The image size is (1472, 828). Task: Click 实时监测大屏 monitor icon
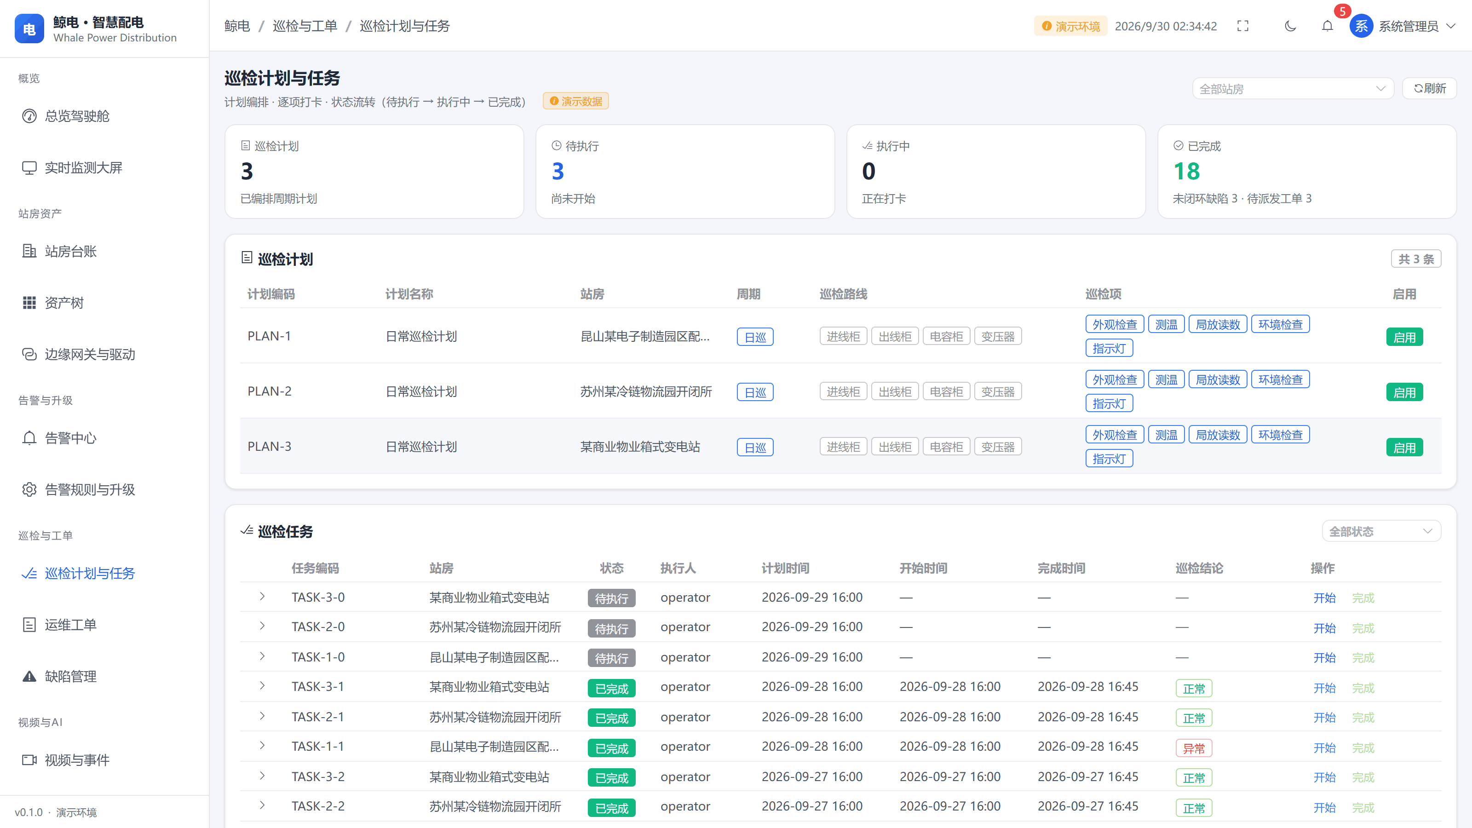(x=29, y=167)
